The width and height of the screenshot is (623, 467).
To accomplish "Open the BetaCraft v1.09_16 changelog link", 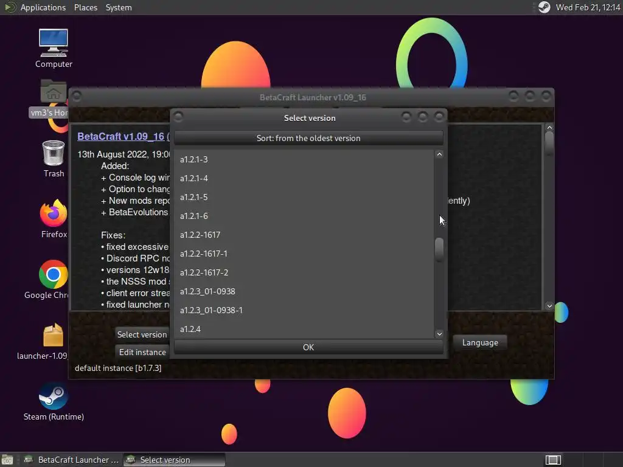I will click(x=121, y=136).
